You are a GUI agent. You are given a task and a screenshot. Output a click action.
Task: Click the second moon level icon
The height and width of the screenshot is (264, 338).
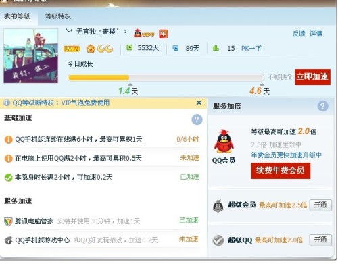click(x=110, y=49)
